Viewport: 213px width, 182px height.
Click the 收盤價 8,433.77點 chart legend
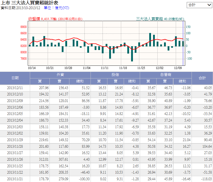pos(55,19)
